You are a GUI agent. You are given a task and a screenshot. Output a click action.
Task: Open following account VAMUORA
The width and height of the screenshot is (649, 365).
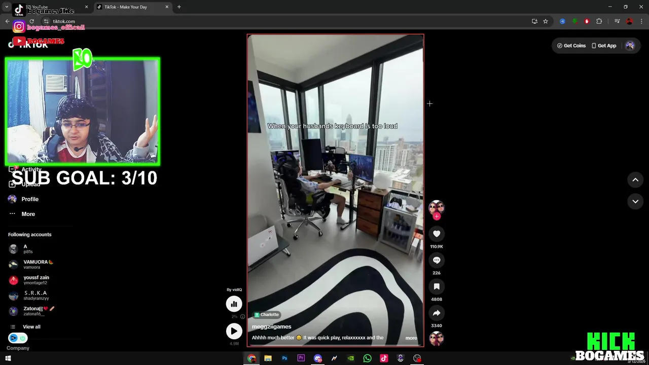coord(31,265)
